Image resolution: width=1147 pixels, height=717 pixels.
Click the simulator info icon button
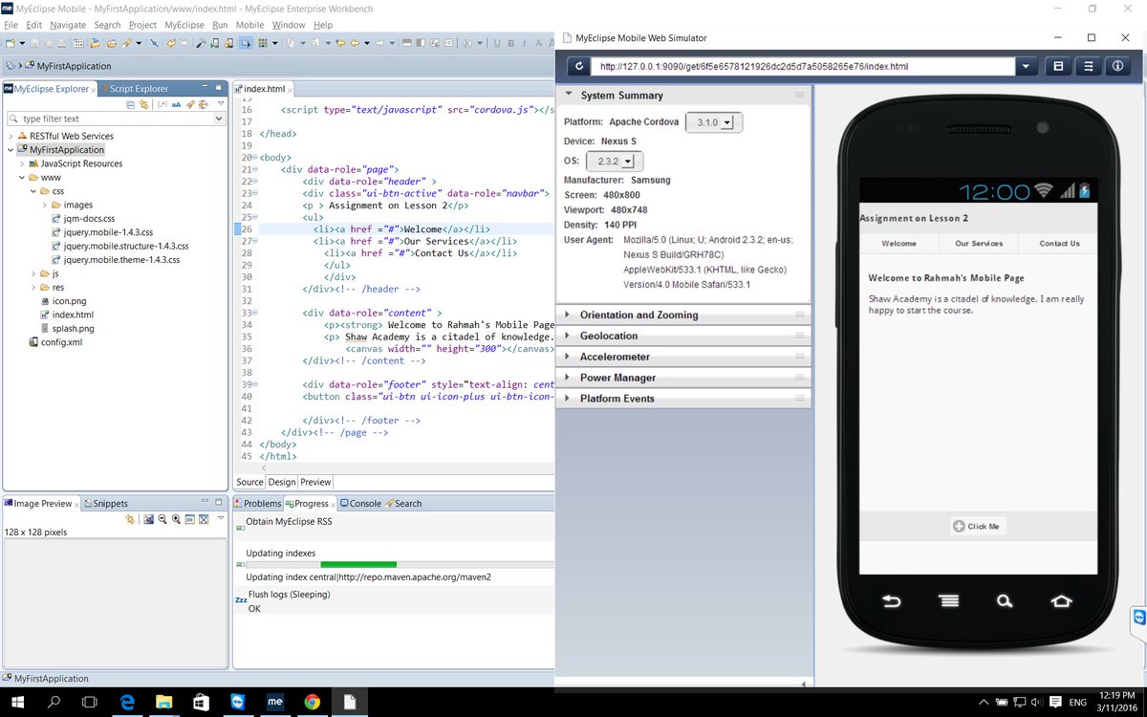1117,67
